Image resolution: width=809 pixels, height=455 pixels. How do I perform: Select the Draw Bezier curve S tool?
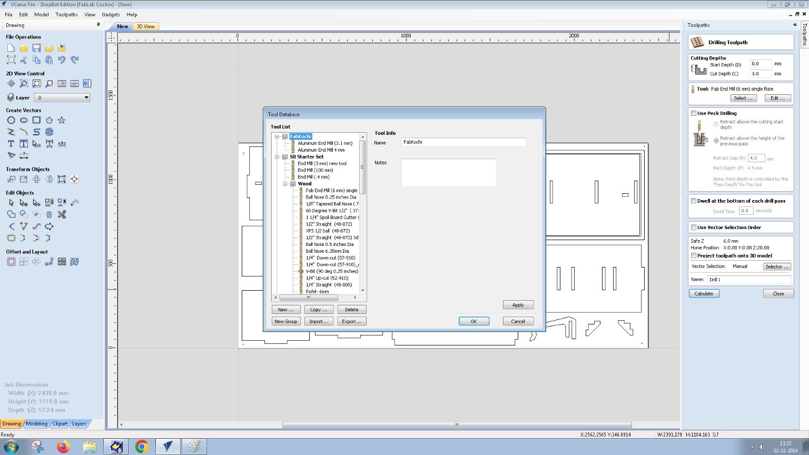click(36, 132)
